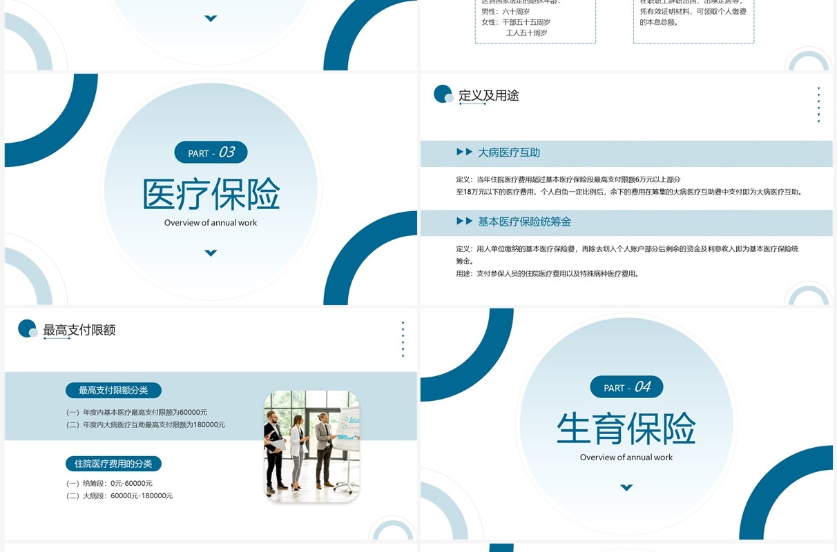
Task: Click the down chevron in the topmost left slide
Action: (x=211, y=18)
